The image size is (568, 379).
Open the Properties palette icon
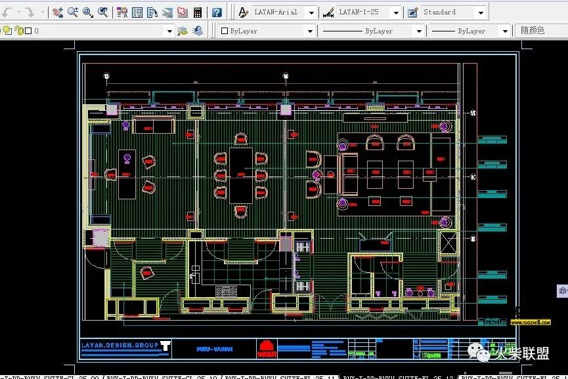[x=122, y=12]
